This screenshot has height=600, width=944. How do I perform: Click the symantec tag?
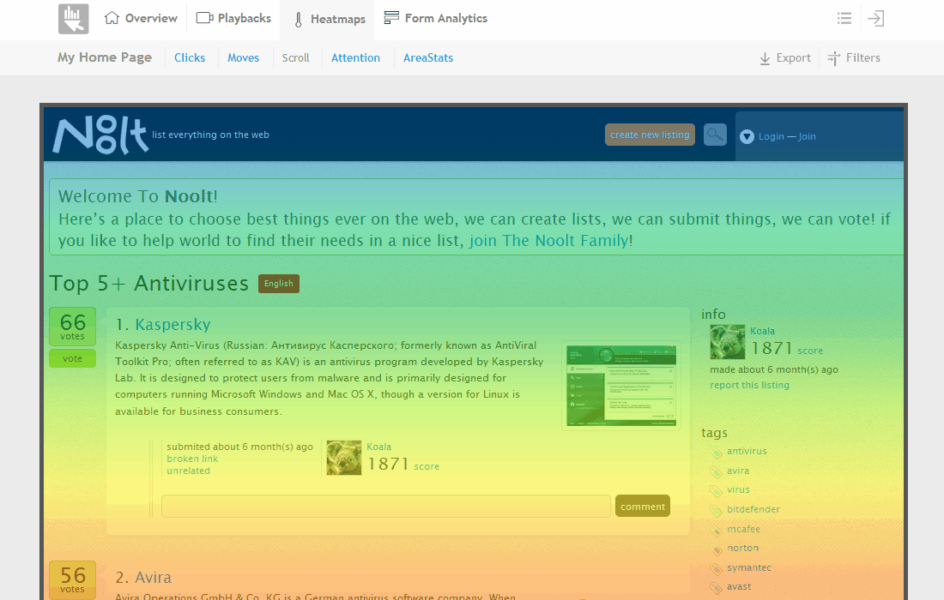(x=749, y=567)
